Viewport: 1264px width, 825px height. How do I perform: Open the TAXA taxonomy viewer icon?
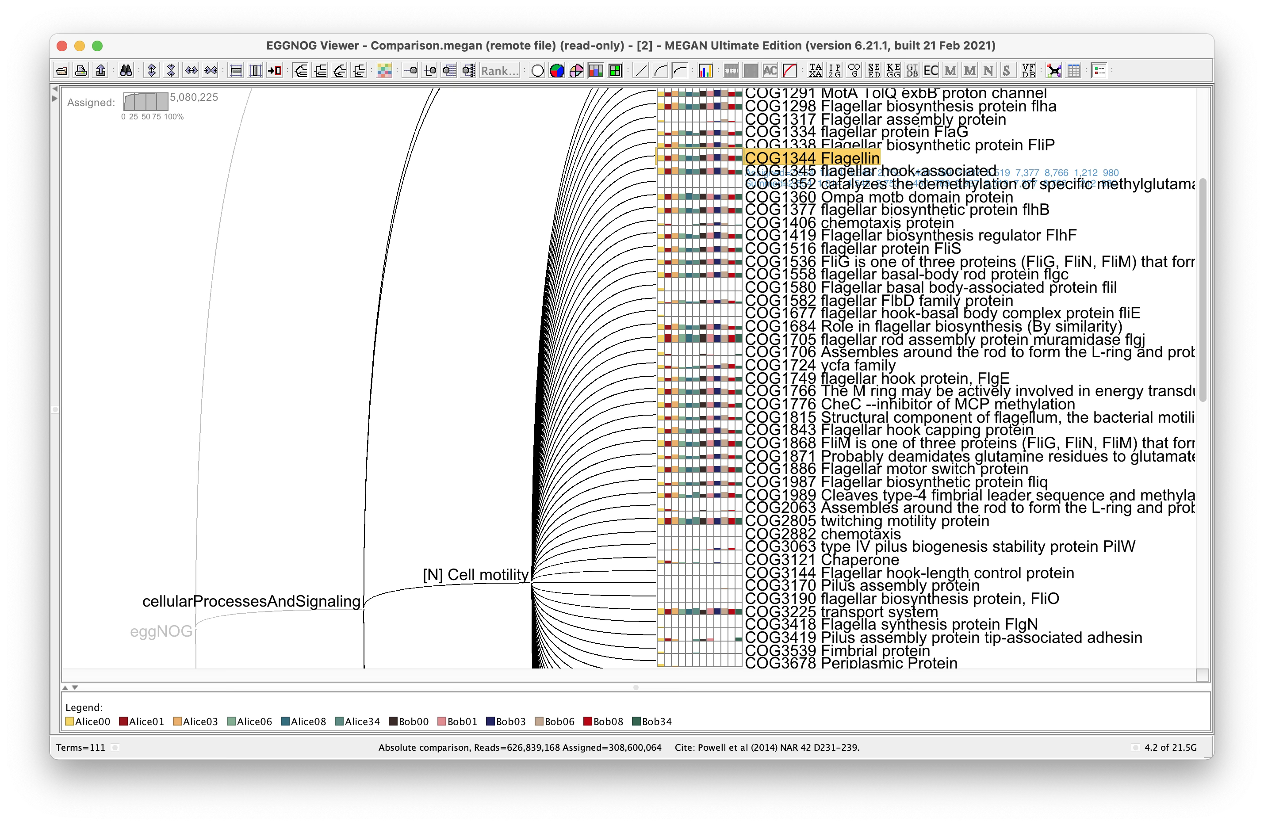815,71
